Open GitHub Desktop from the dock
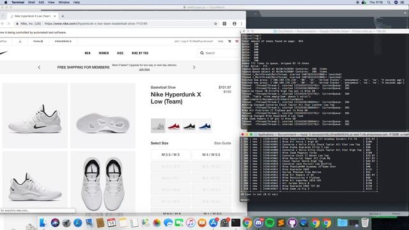 coord(293,223)
